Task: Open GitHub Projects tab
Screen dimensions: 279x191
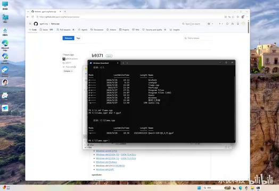Action: [x=124, y=30]
